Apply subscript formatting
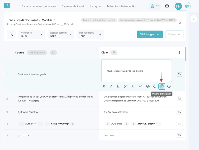 133,86
